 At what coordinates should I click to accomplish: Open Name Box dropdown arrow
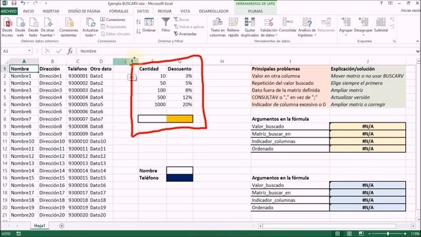coord(29,51)
